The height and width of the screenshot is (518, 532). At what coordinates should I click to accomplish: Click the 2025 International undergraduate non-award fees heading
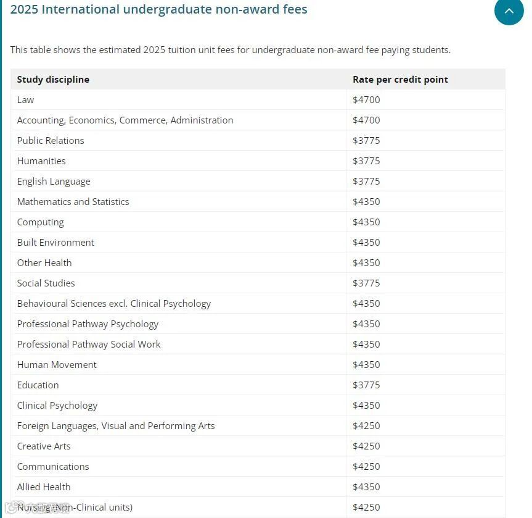[159, 10]
